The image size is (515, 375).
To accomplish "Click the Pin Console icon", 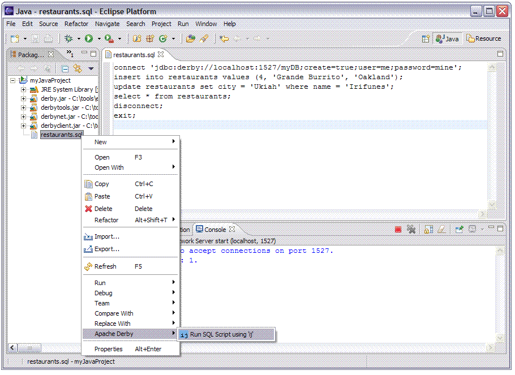I will (x=459, y=229).
